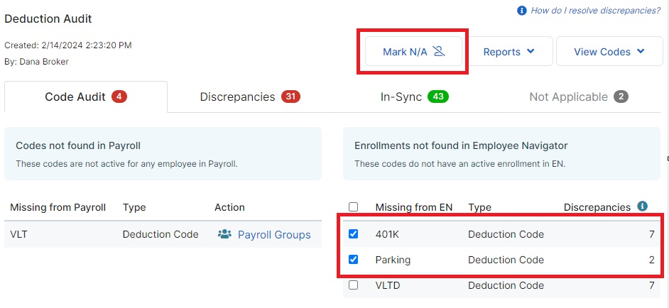Open the Reports dropdown
Screen dimensions: 669x308
pos(508,51)
